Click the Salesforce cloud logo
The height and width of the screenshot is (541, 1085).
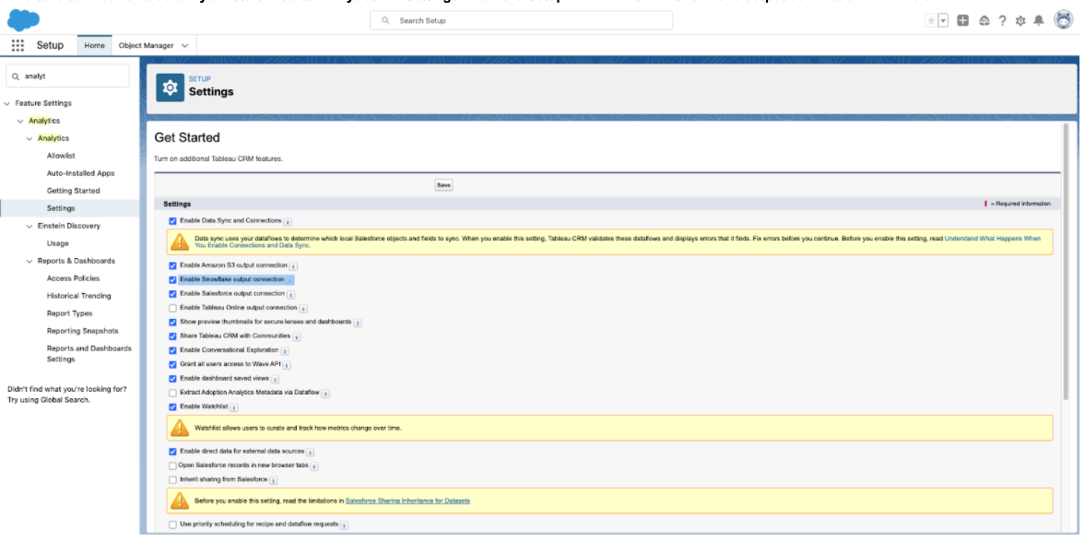point(23,18)
